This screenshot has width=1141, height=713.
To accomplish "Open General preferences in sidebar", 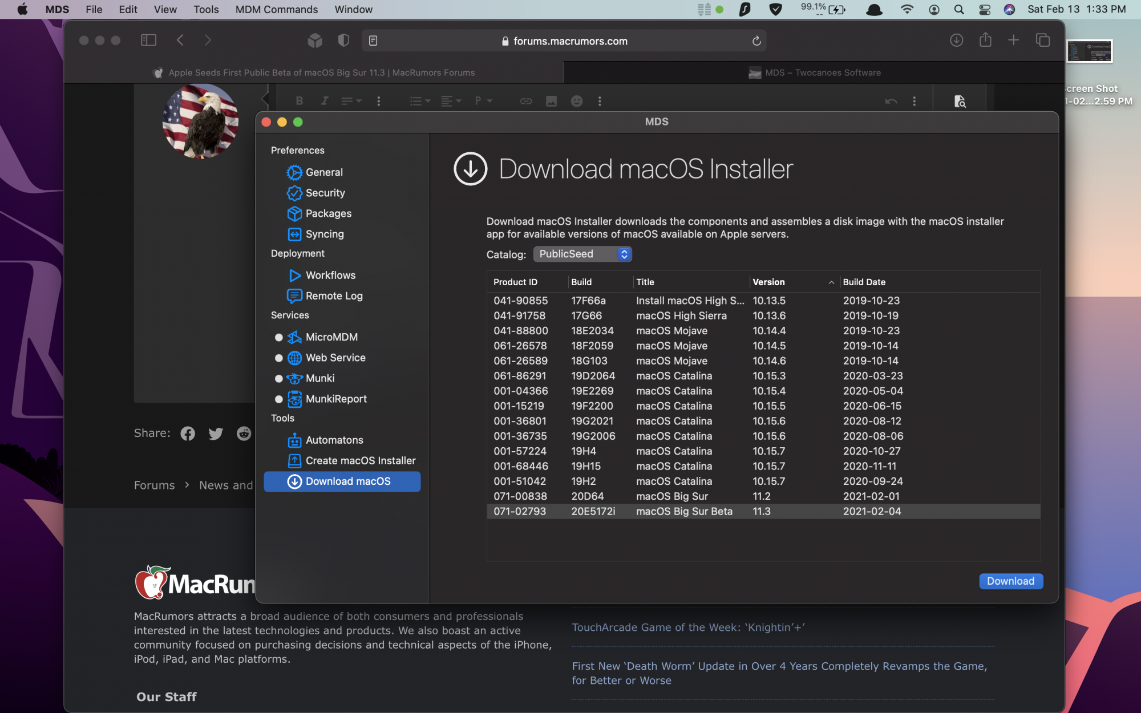I will 323,172.
